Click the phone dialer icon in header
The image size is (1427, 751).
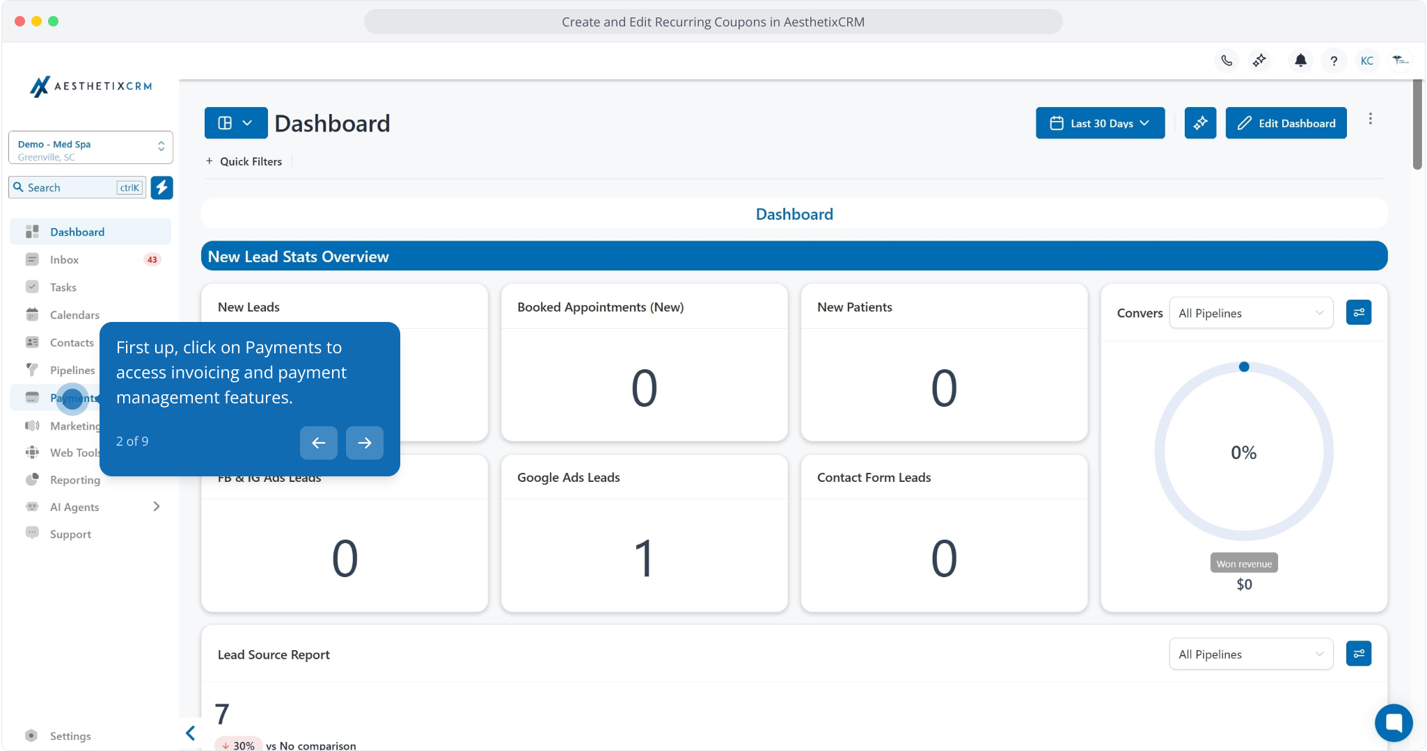click(x=1227, y=60)
